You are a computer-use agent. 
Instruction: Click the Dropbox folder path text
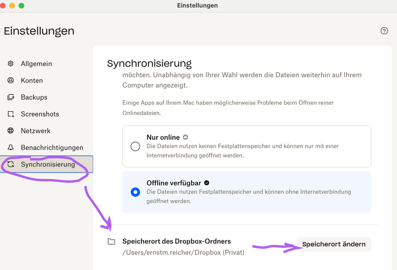184,253
